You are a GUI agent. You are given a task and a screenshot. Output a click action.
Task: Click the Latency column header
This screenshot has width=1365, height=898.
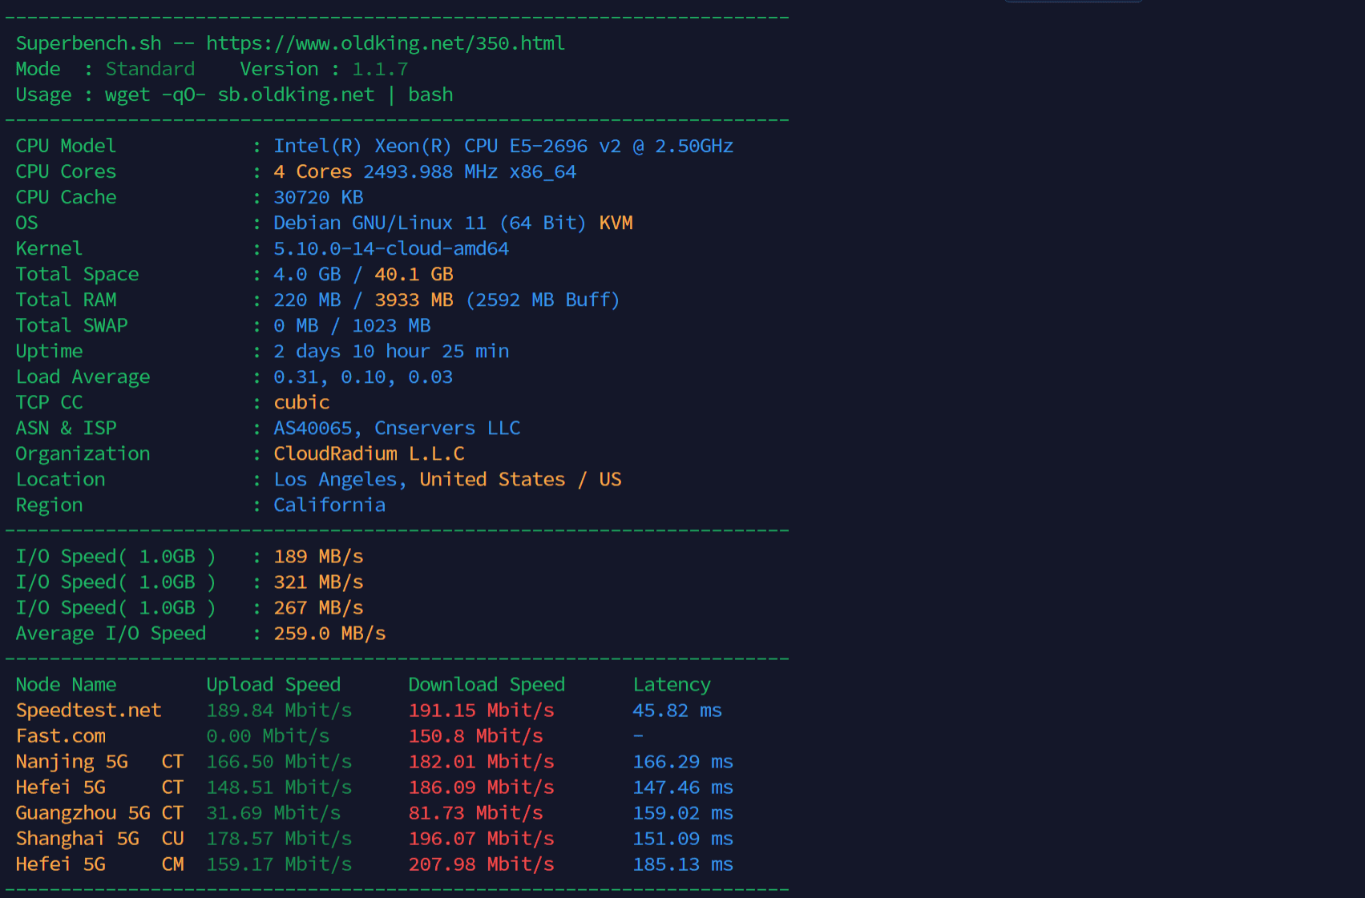672,685
